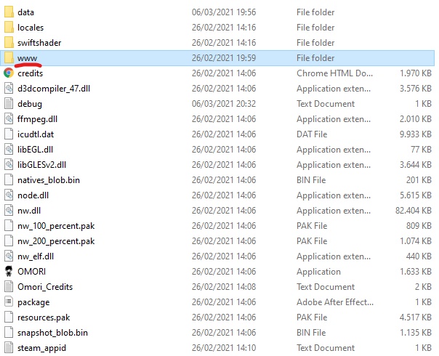Click the 'DAT File' type cell
439x356 pixels.
[x=312, y=134]
